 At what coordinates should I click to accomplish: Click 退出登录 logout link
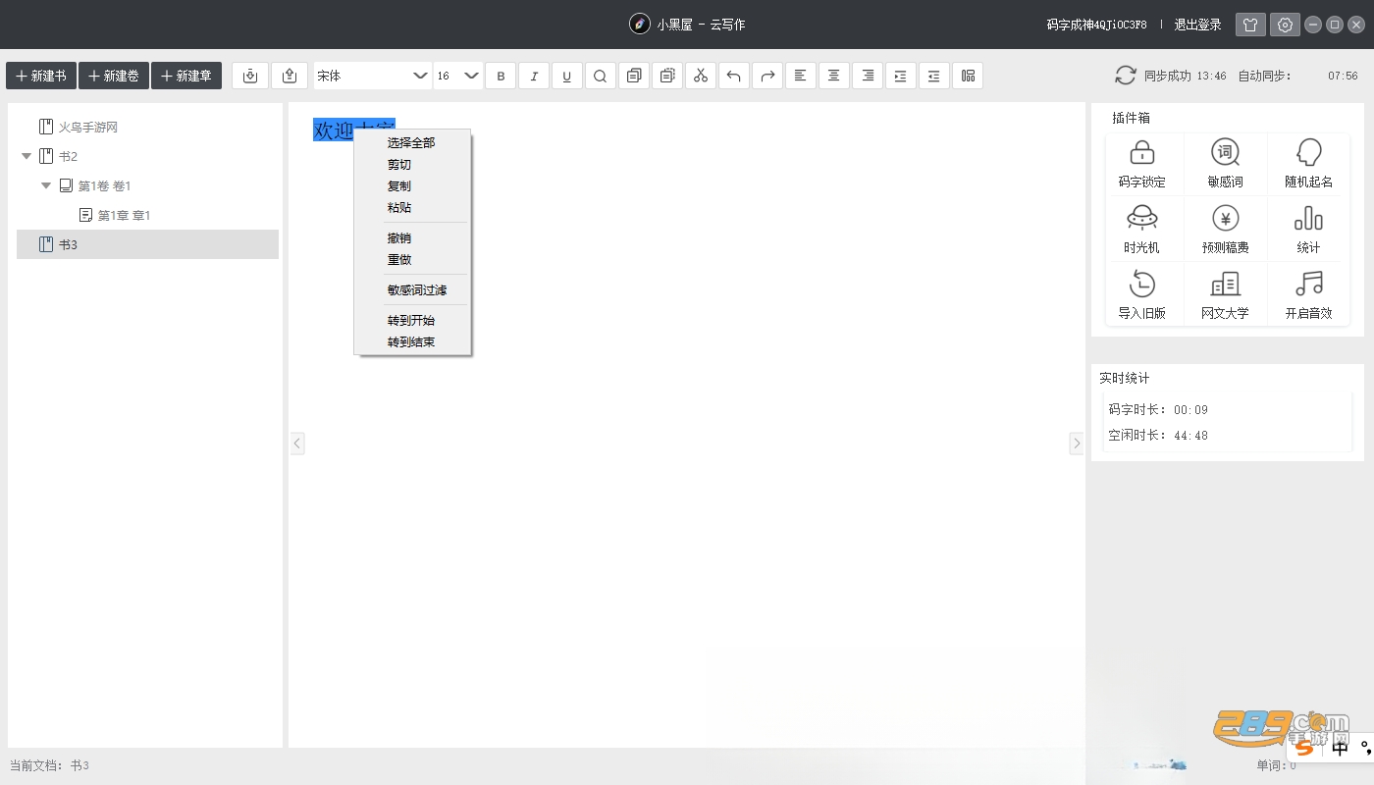pyautogui.click(x=1198, y=25)
